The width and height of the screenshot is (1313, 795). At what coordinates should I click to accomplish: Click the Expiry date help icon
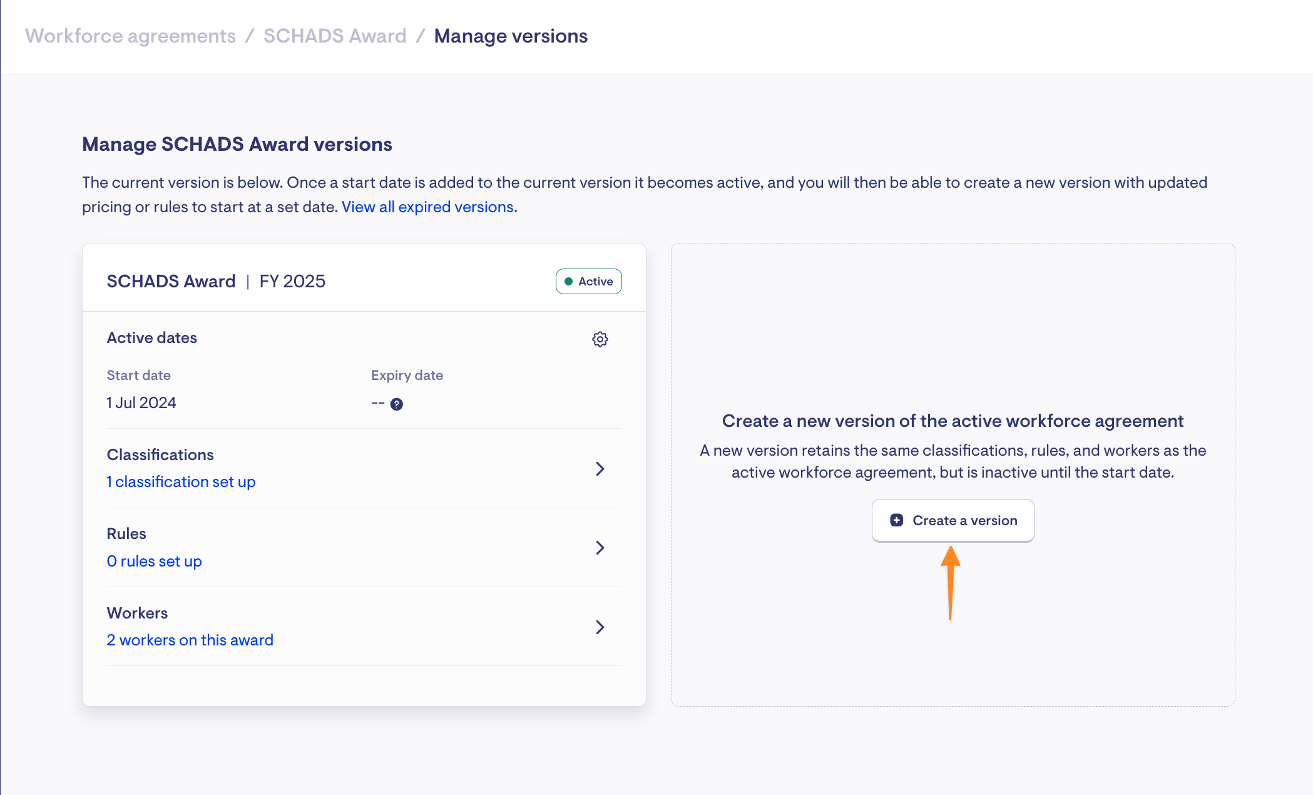[397, 404]
